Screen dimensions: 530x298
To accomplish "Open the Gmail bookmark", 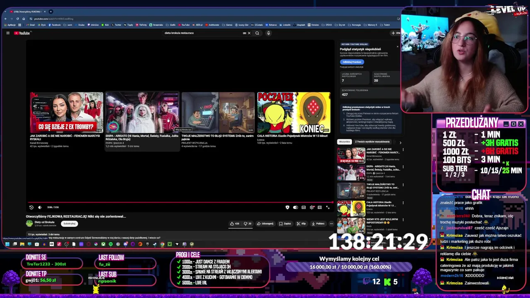I will (30, 25).
